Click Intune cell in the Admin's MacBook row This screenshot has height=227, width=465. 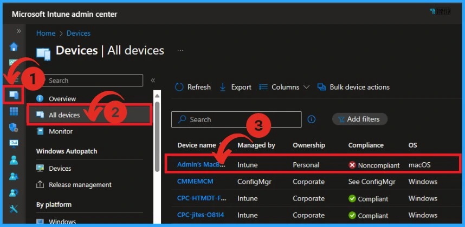(247, 165)
